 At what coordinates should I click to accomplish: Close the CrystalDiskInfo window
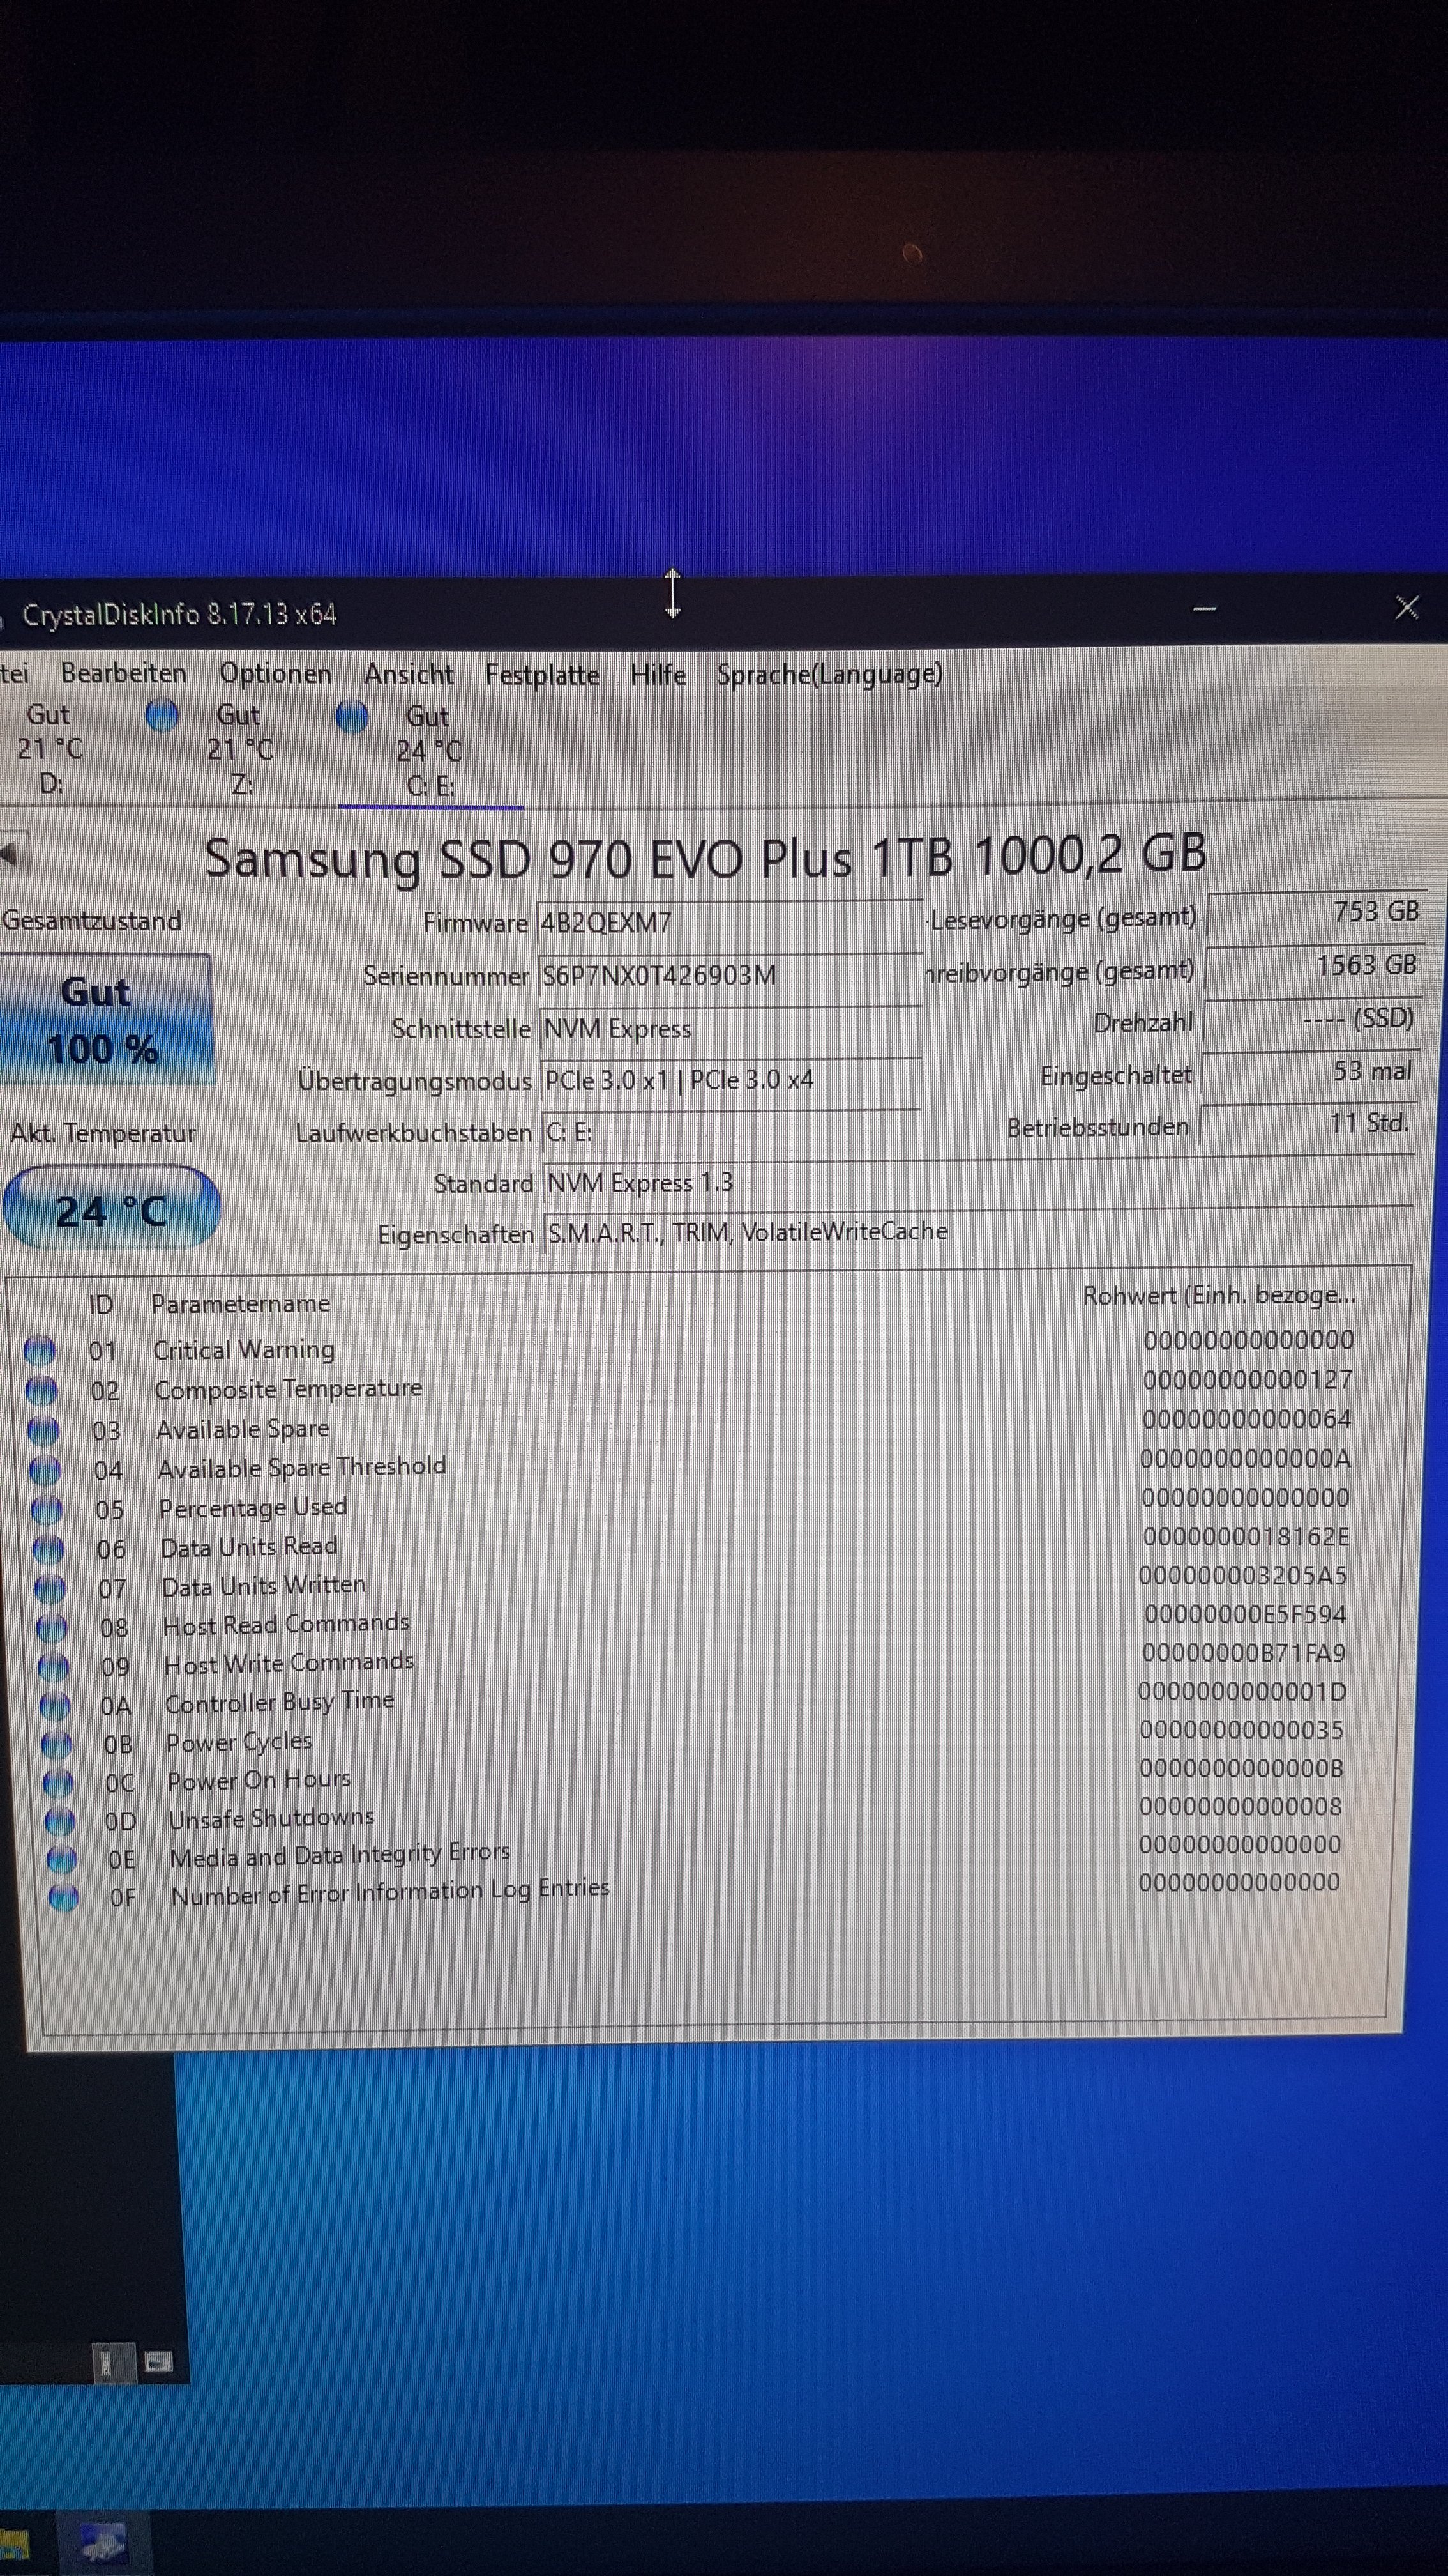tap(1407, 607)
